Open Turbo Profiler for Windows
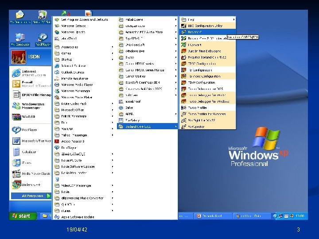The height and width of the screenshot is (239, 319). coord(207,114)
